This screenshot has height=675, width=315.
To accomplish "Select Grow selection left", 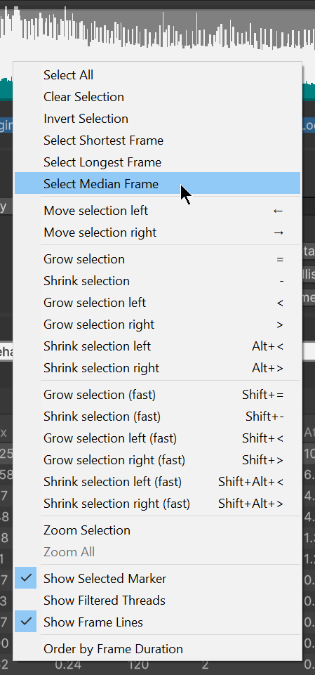I will click(157, 303).
